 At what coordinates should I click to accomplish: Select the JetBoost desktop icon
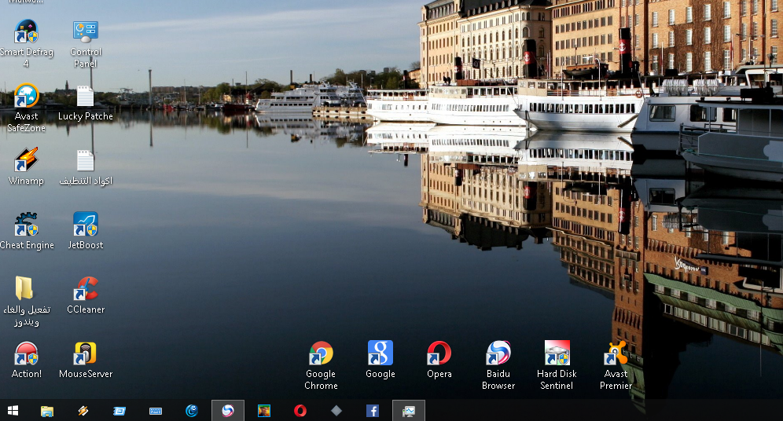tap(86, 225)
